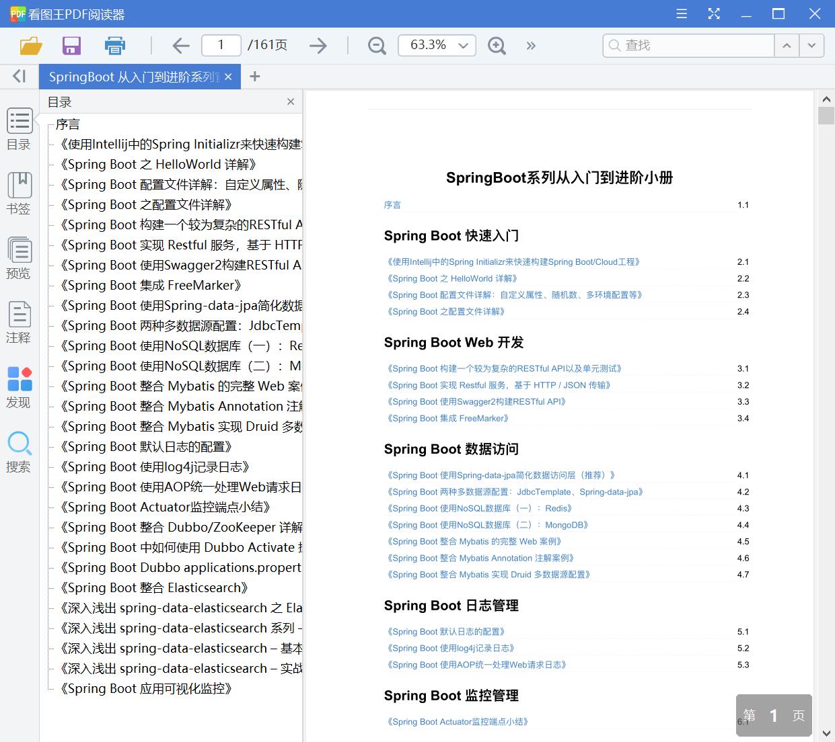The width and height of the screenshot is (835, 742).
Task: Add a new tab with plus
Action: [x=254, y=77]
